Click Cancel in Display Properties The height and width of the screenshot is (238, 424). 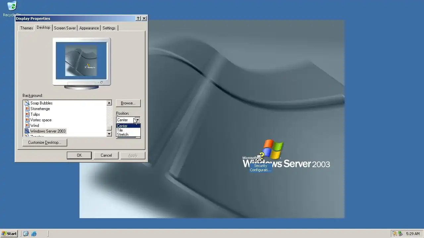pos(106,155)
